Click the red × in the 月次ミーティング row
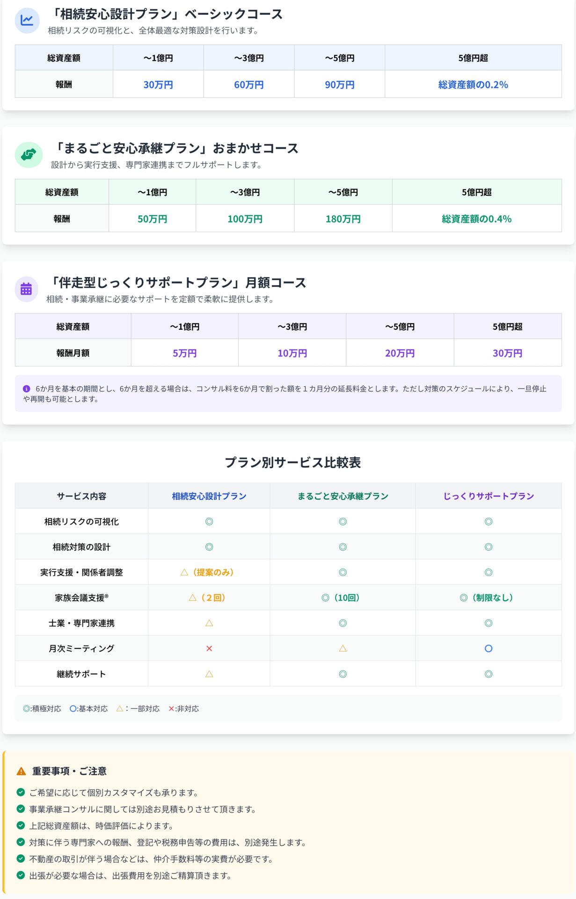 [209, 648]
